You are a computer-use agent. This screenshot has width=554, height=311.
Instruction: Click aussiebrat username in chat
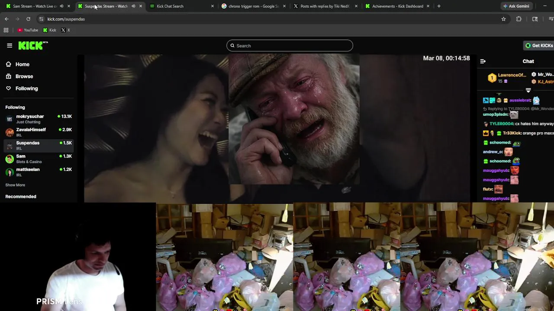click(520, 100)
